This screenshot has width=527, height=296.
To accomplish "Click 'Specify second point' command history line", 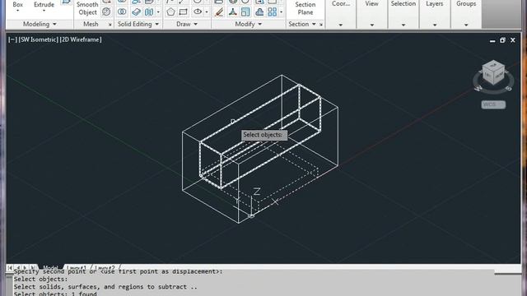I will pos(118,271).
